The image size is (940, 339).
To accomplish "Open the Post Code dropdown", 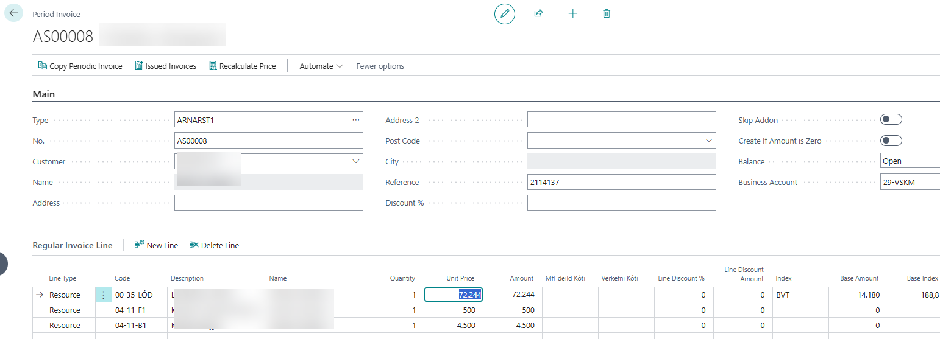I will pos(708,141).
